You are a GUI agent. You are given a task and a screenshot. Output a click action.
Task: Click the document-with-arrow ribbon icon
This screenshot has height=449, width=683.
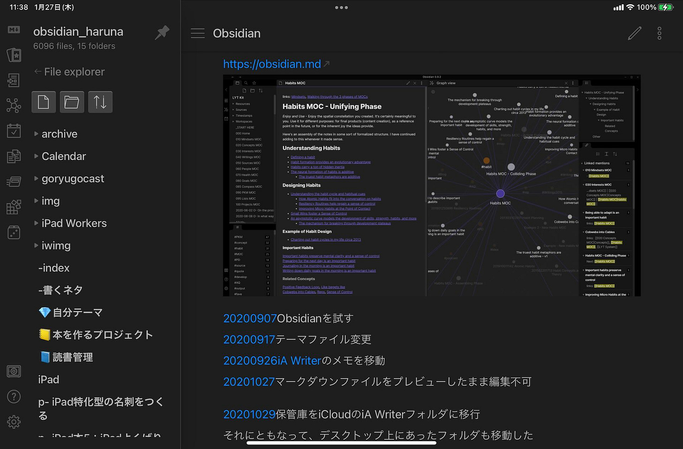(14, 80)
